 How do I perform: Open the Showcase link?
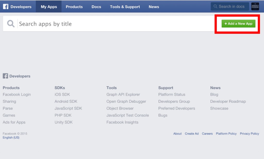click(x=219, y=108)
